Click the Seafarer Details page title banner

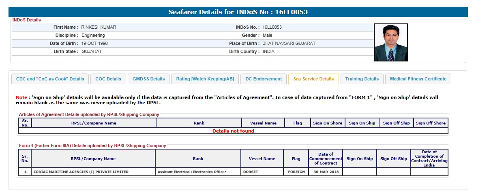click(238, 12)
